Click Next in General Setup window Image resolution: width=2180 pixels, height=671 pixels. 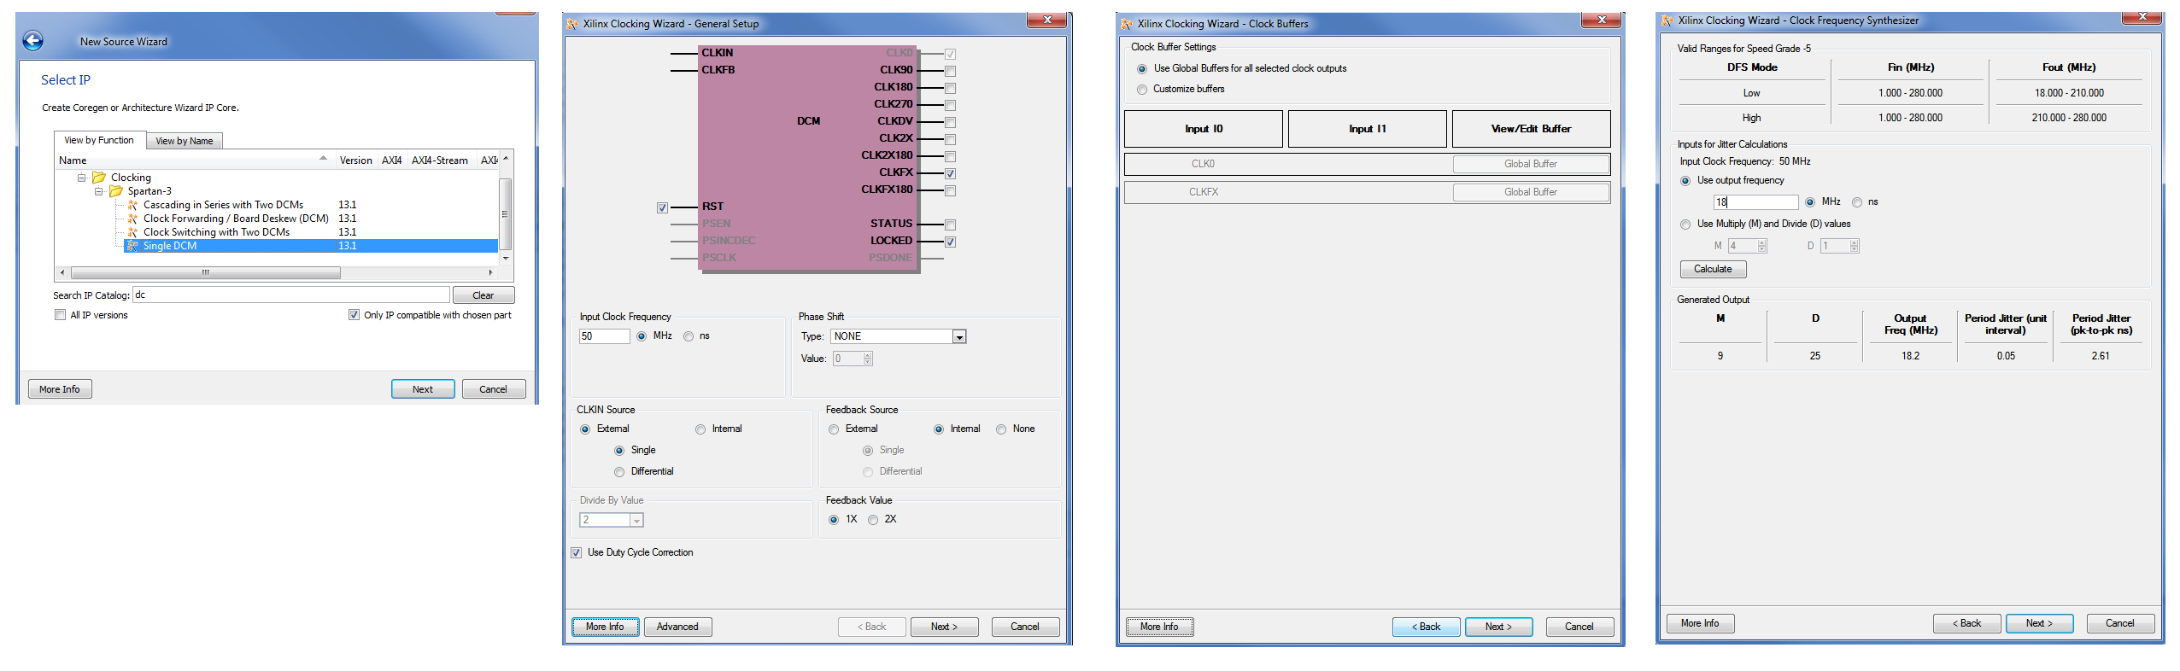944,627
